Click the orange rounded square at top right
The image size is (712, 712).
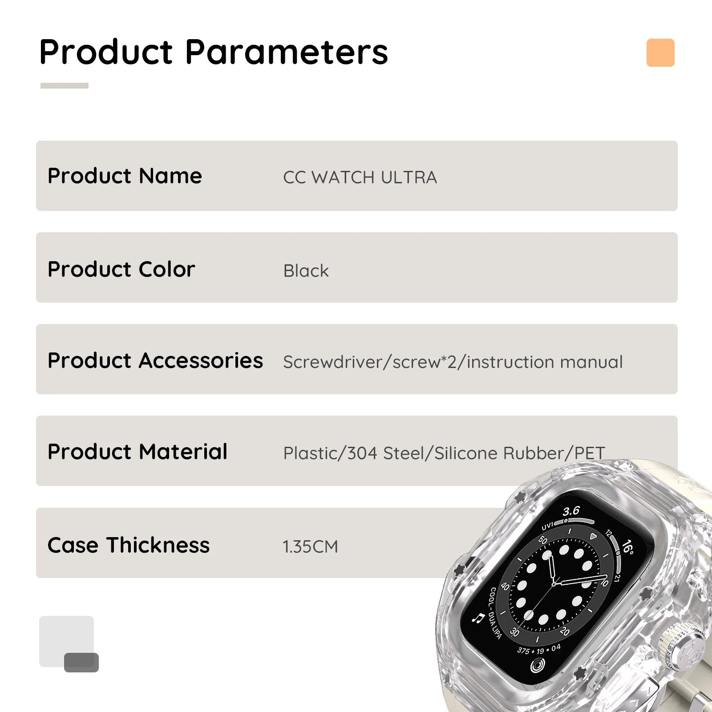[x=660, y=53]
